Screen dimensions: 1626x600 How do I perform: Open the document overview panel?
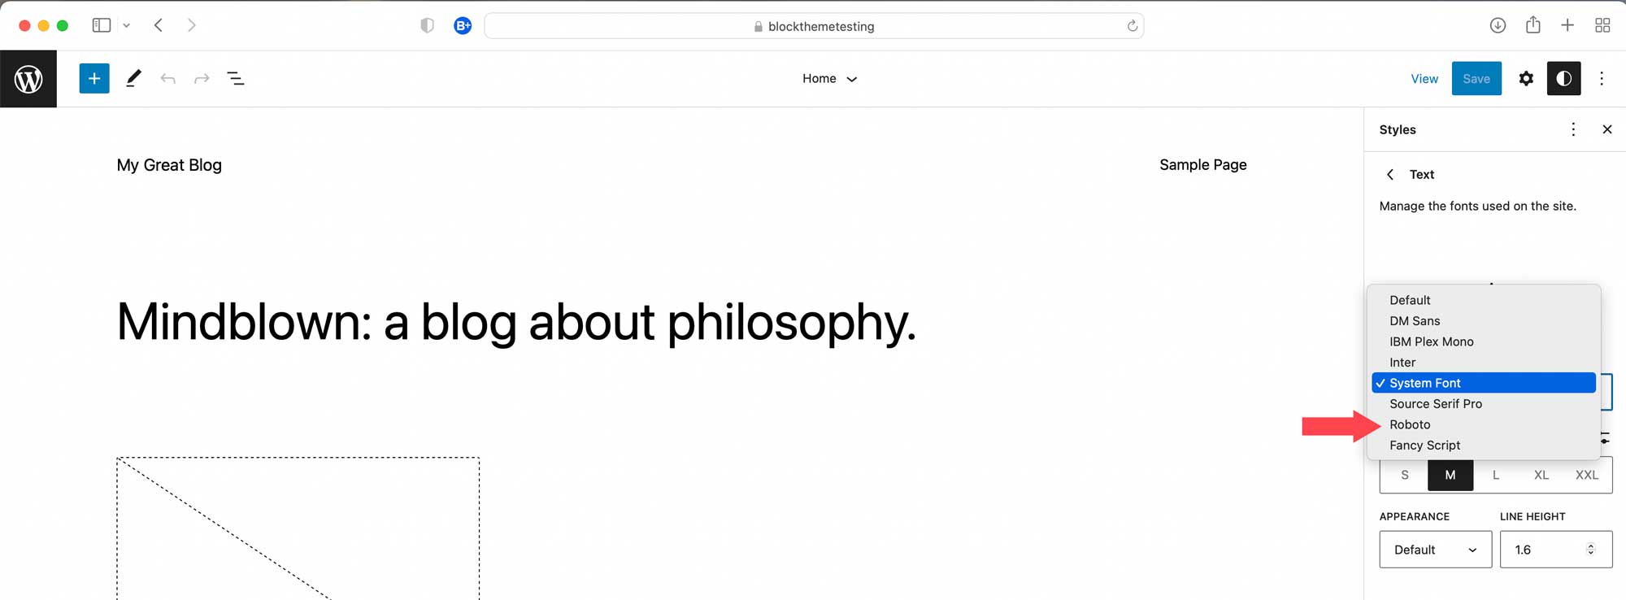(x=236, y=78)
